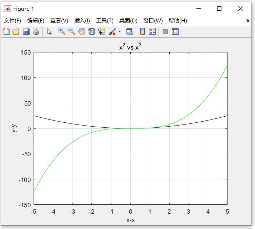Maximize the Figure 1 window
Viewport: 255px width, 229px height.
tap(219, 9)
